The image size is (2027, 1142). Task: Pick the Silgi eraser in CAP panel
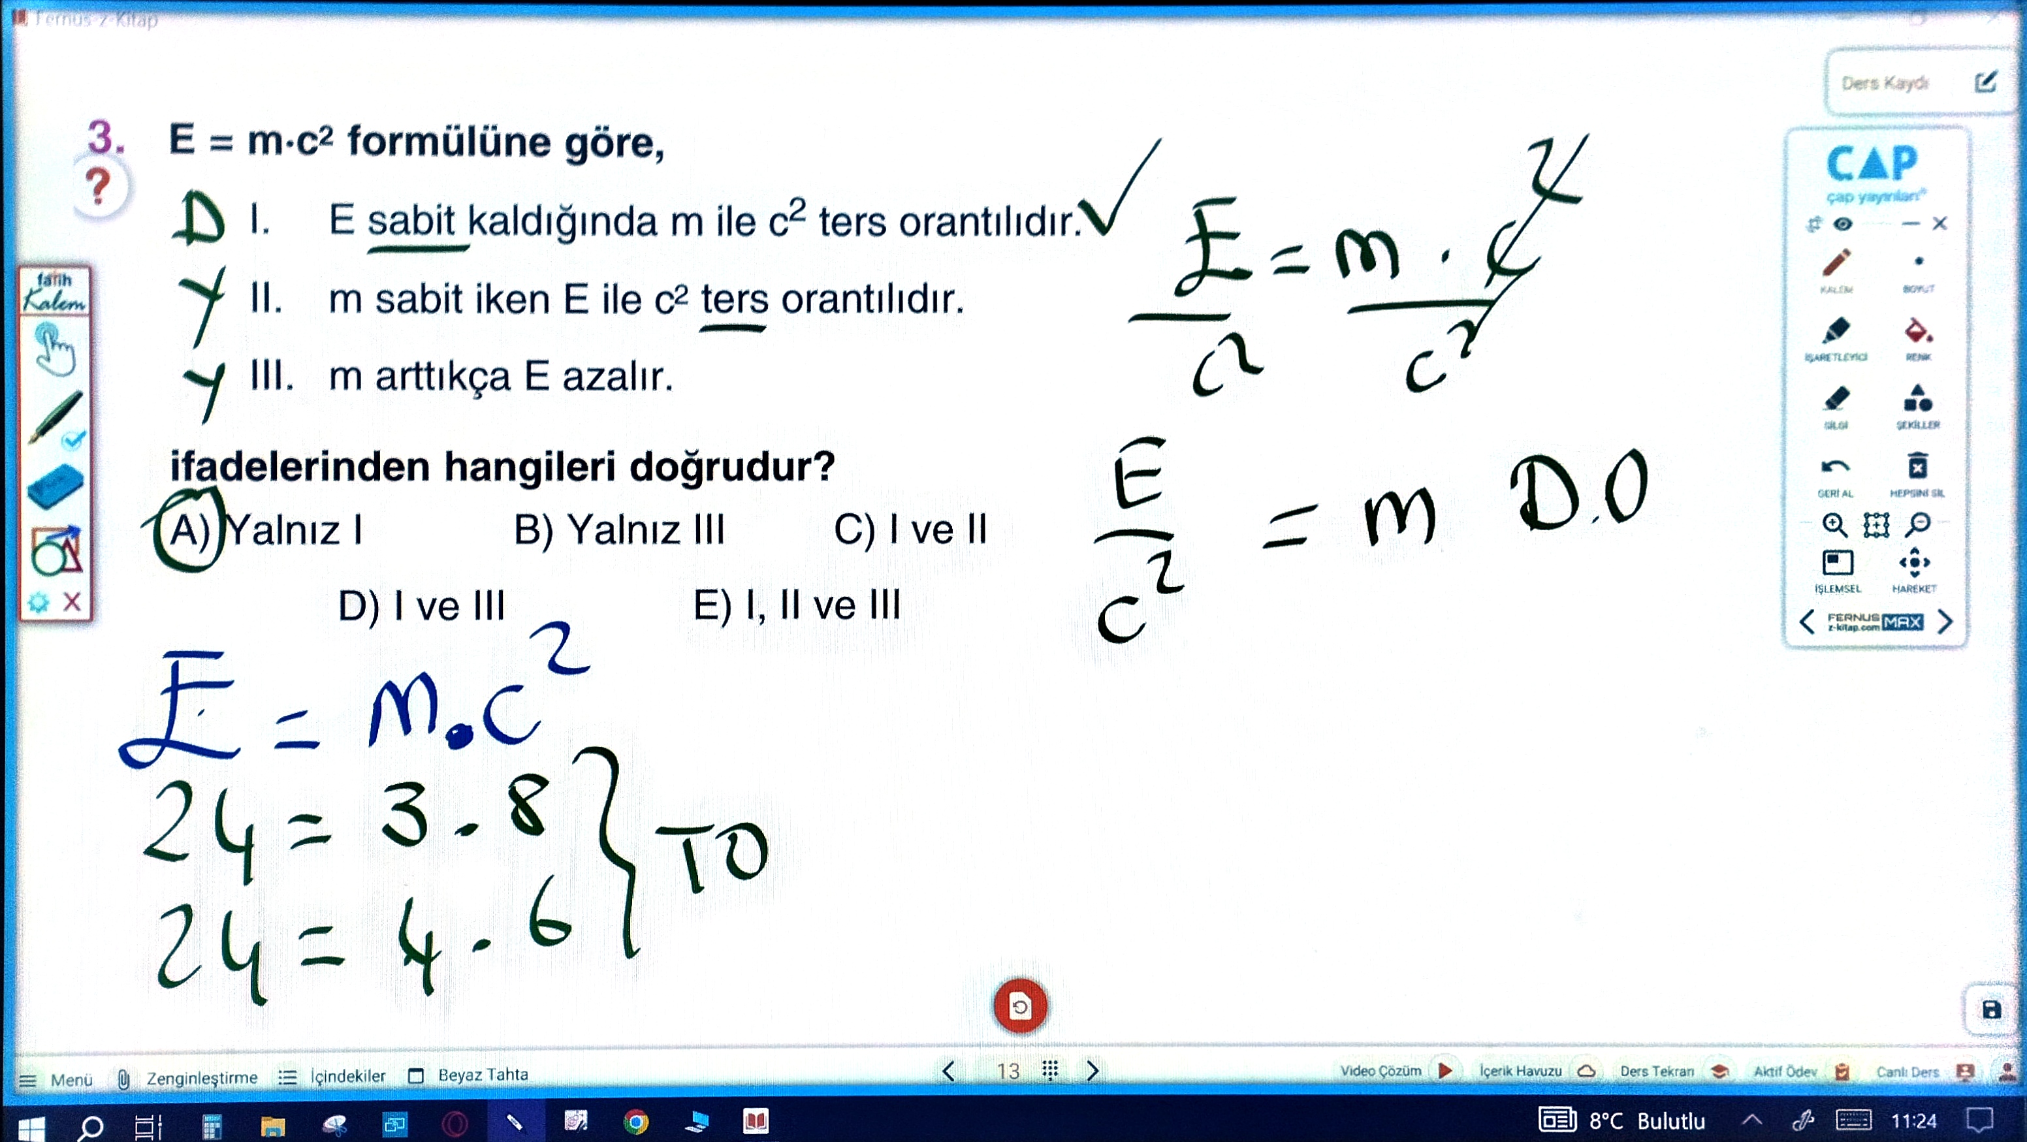(x=1836, y=400)
